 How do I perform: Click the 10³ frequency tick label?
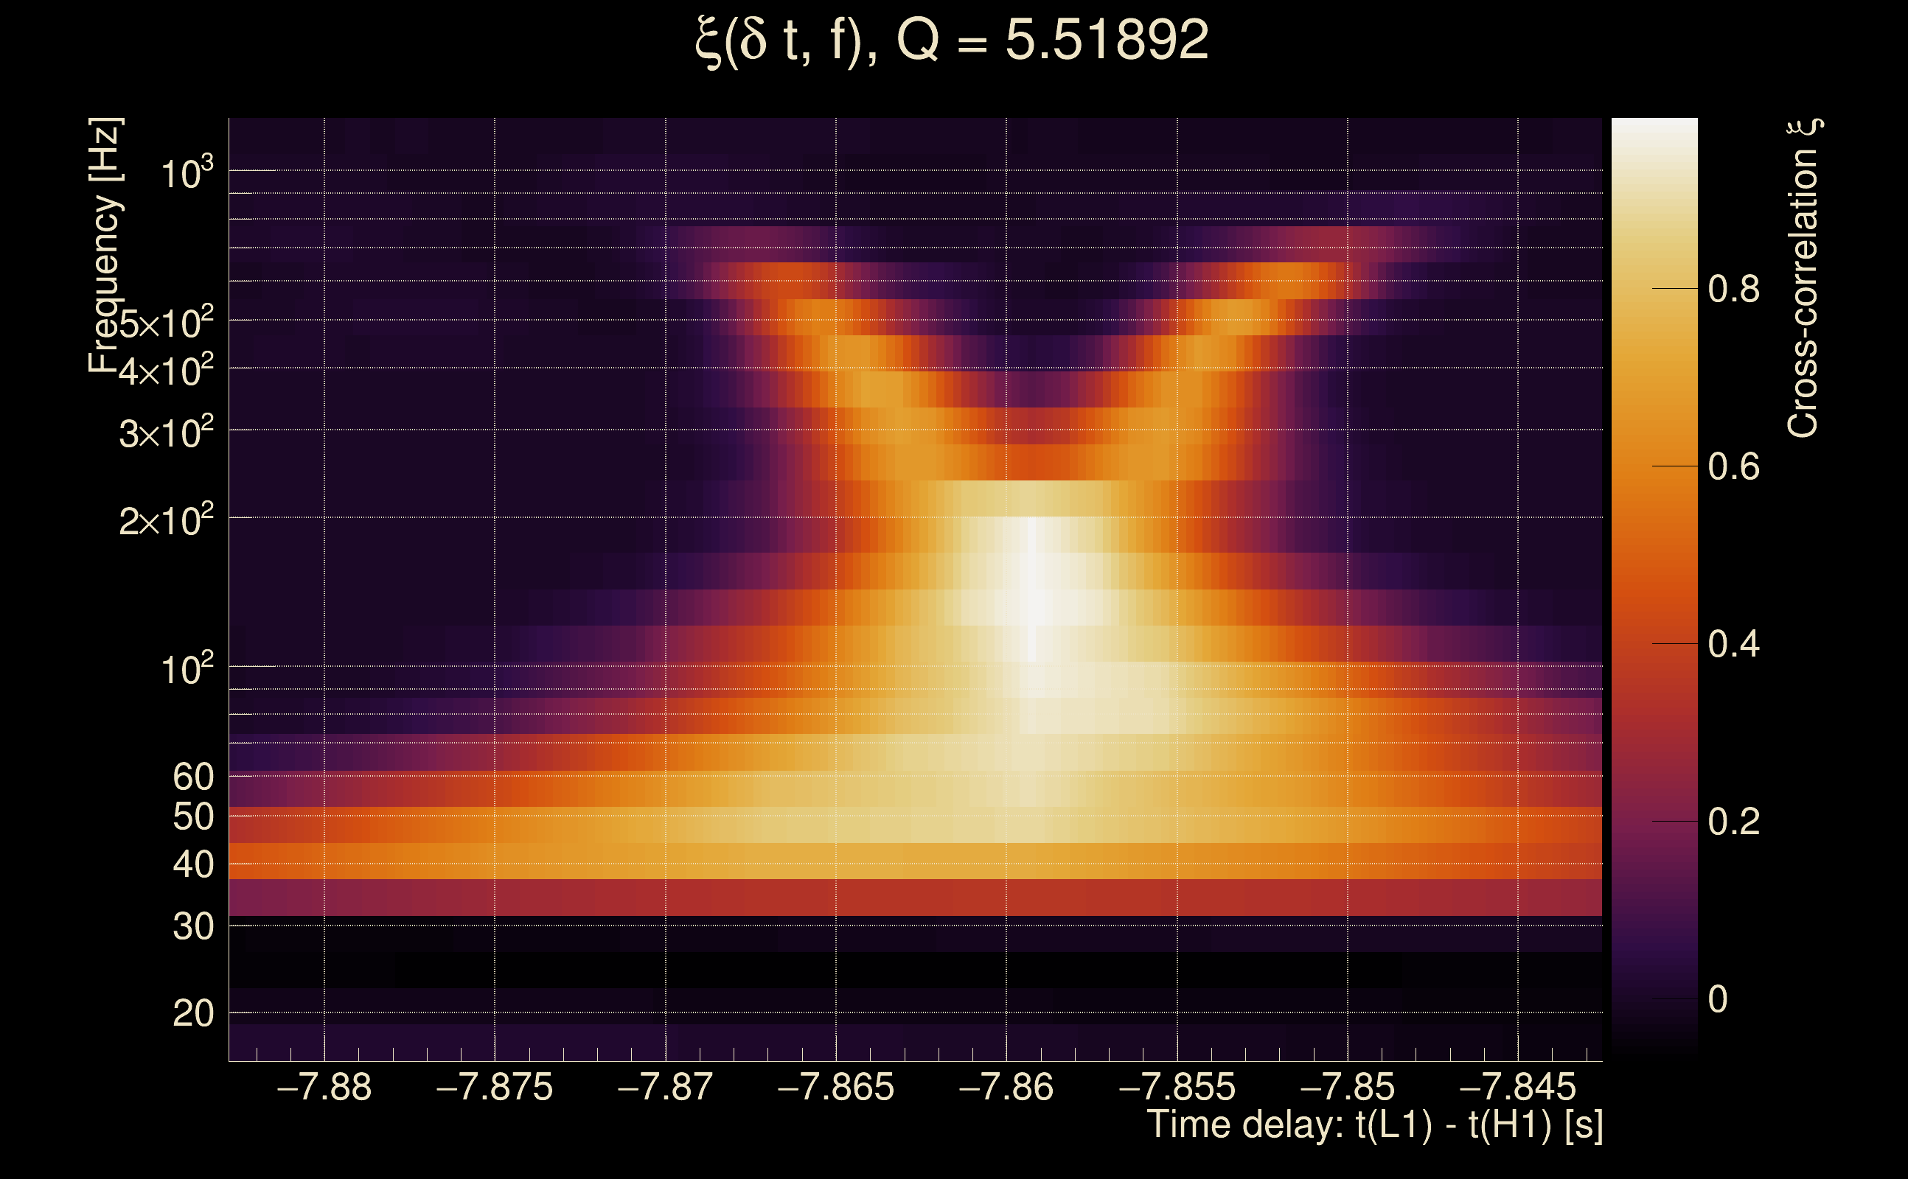187,173
